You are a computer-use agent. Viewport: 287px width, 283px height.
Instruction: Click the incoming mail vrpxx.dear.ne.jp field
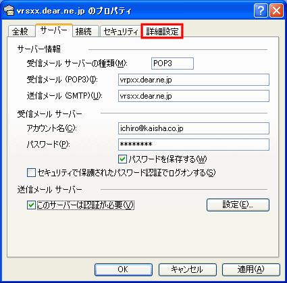click(x=194, y=80)
